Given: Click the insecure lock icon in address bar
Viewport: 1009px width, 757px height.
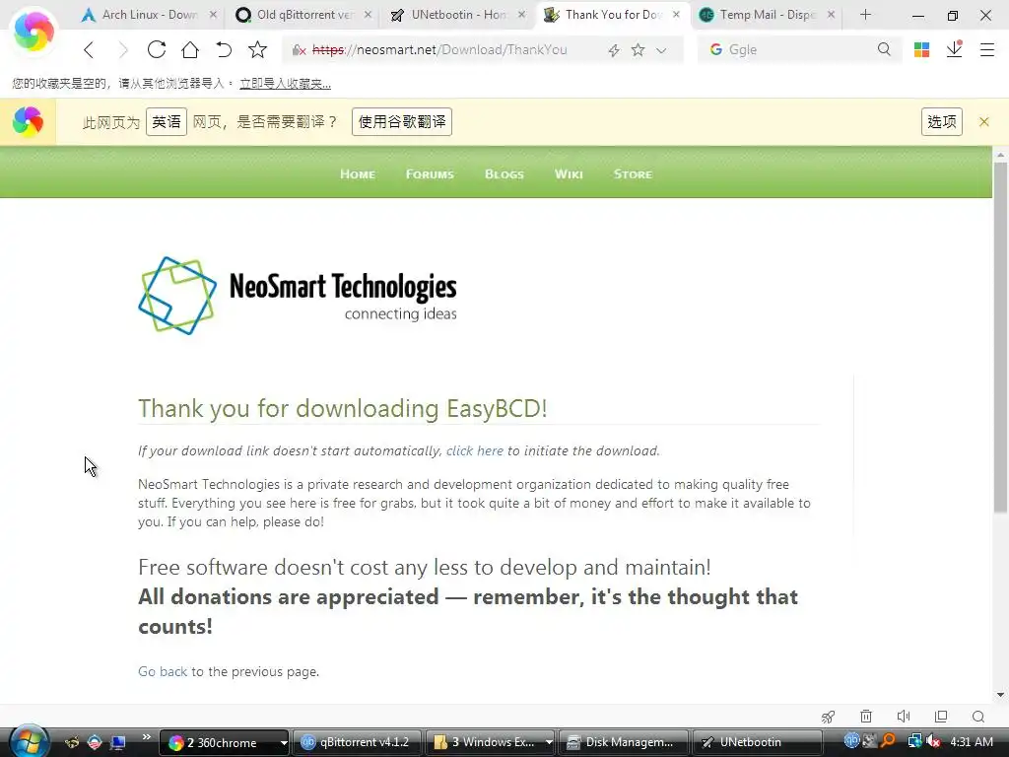Looking at the screenshot, I should pyautogui.click(x=299, y=50).
